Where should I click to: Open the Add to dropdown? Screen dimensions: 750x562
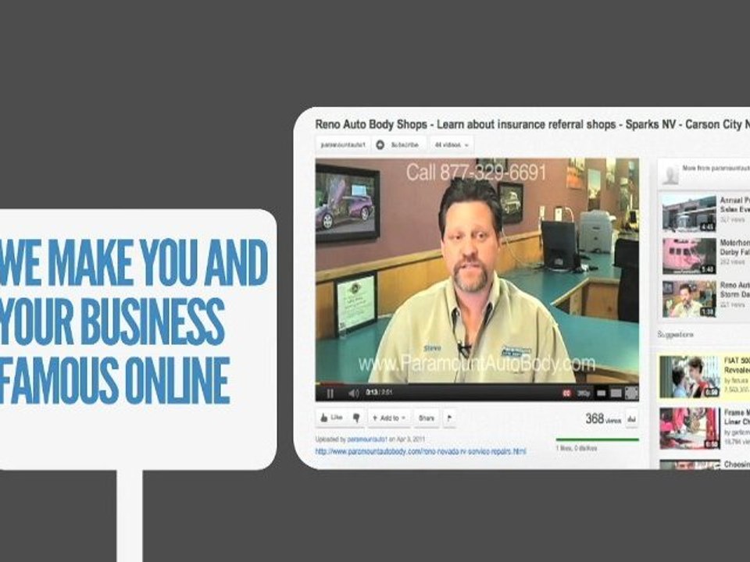[x=389, y=418]
